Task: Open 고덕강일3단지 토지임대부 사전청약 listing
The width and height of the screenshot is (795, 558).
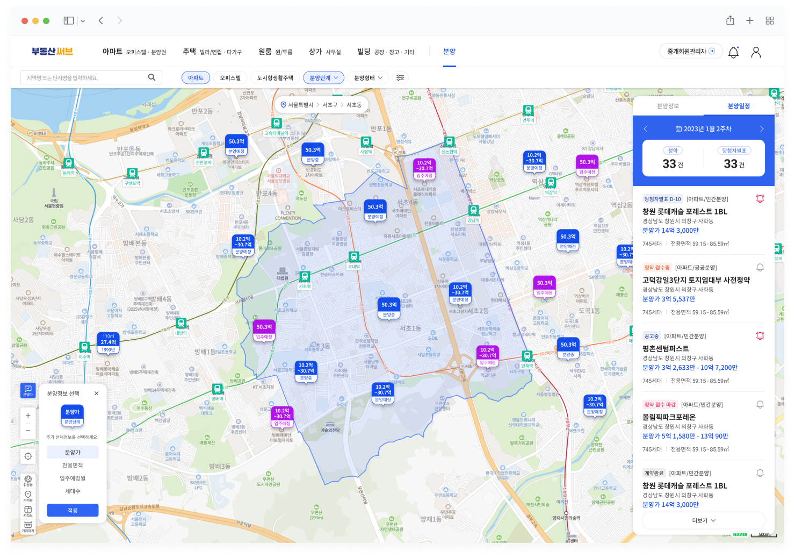Action: [696, 280]
